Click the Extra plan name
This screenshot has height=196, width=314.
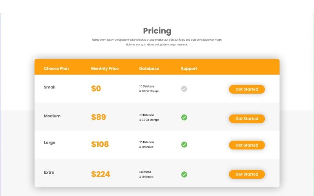pos(49,172)
